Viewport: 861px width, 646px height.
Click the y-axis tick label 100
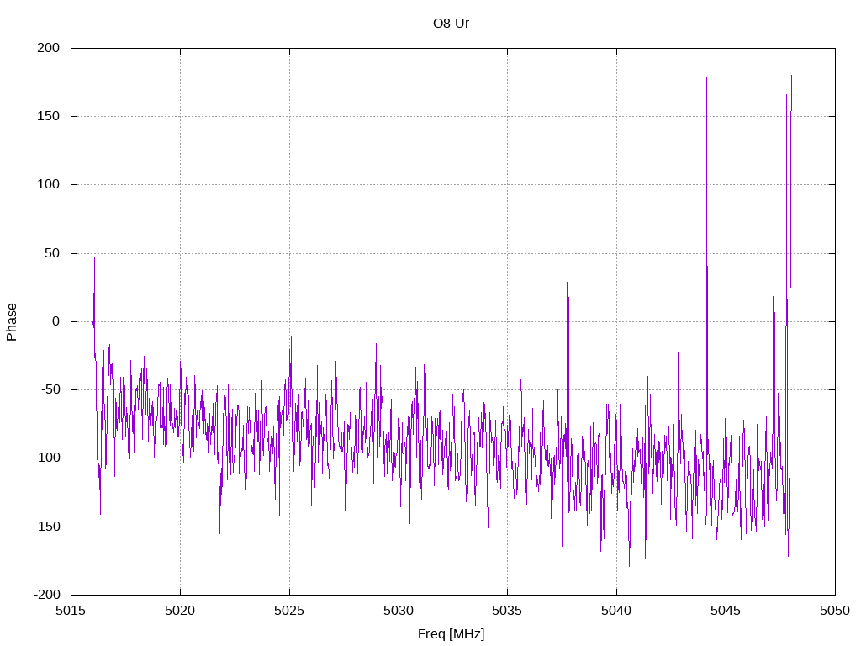pyautogui.click(x=48, y=184)
